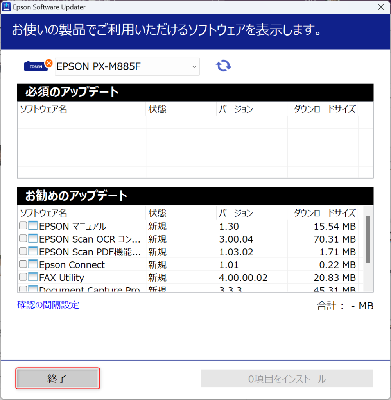Image resolution: width=391 pixels, height=400 pixels.
Task: Click the 0項目をインストール button
Action: [x=287, y=379]
